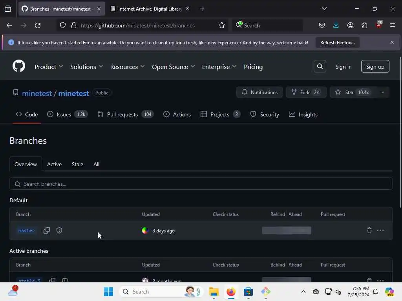402x301 pixels.
Task: Switch to the Actions tab
Action: point(177,114)
